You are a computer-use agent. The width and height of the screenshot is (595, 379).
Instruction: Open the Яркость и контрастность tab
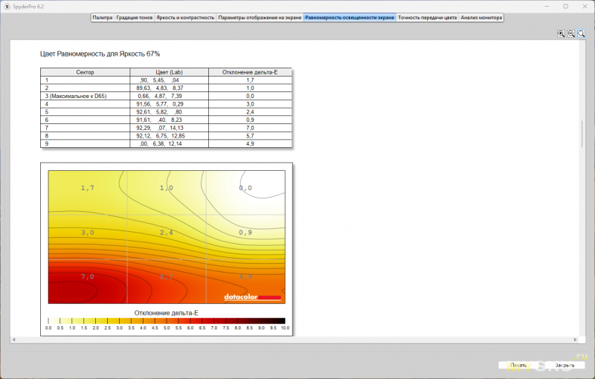[185, 16]
